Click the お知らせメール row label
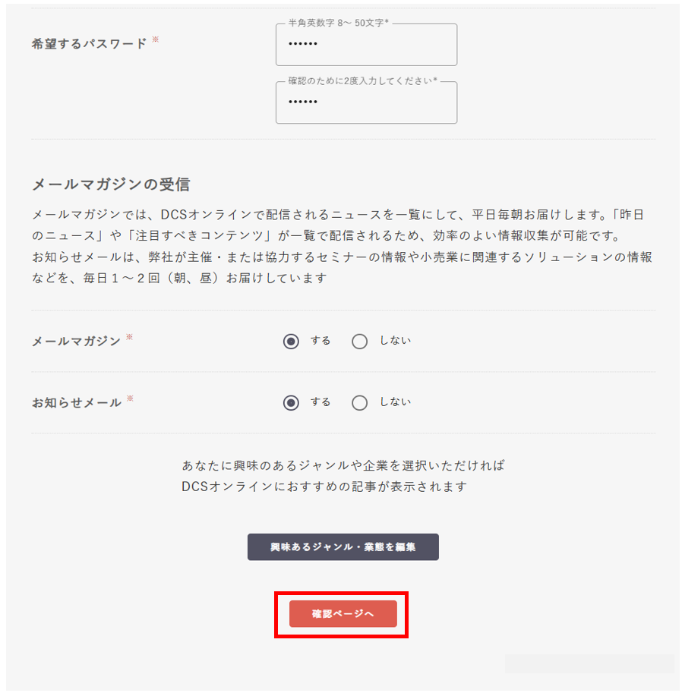The height and width of the screenshot is (693, 682). (76, 403)
